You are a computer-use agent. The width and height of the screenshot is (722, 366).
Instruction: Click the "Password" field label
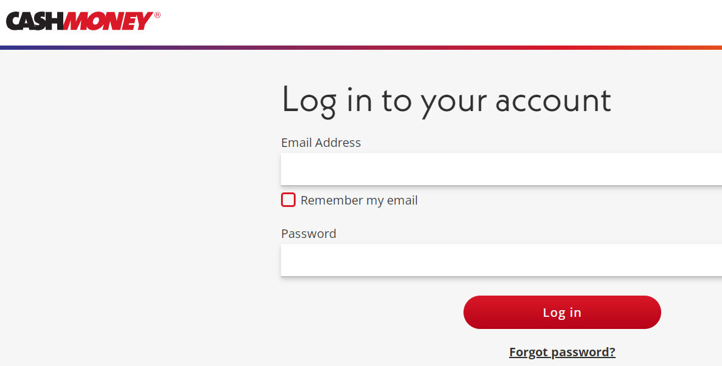[308, 234]
